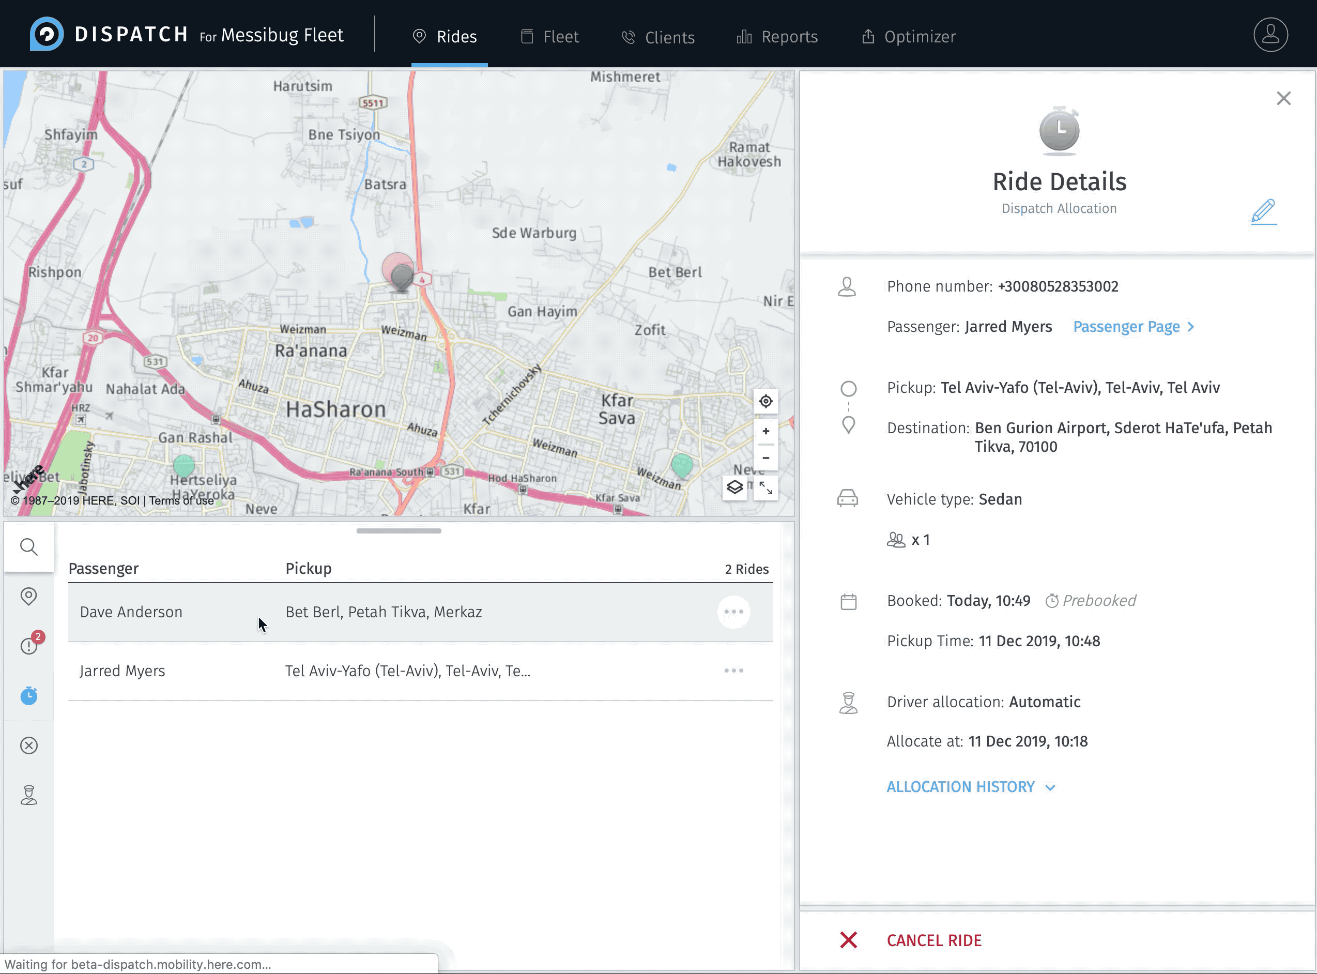Zoom out the map with minus button
Screen dimensions: 1317x974
point(765,458)
